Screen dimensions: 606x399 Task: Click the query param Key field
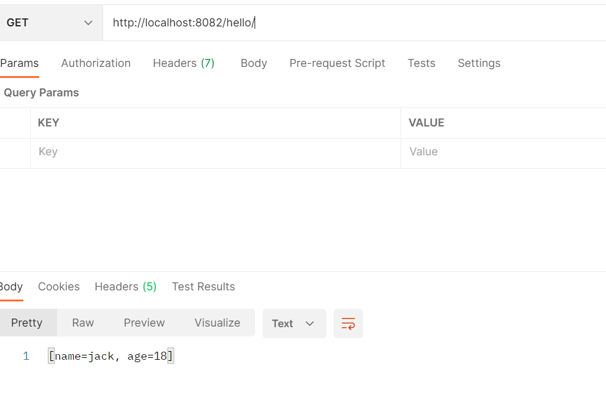pyautogui.click(x=215, y=152)
